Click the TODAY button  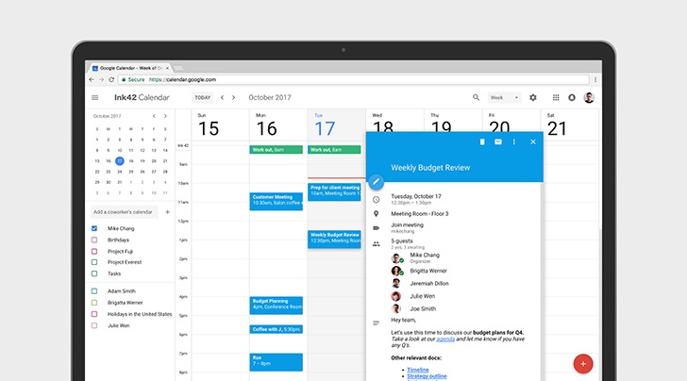pyautogui.click(x=202, y=98)
